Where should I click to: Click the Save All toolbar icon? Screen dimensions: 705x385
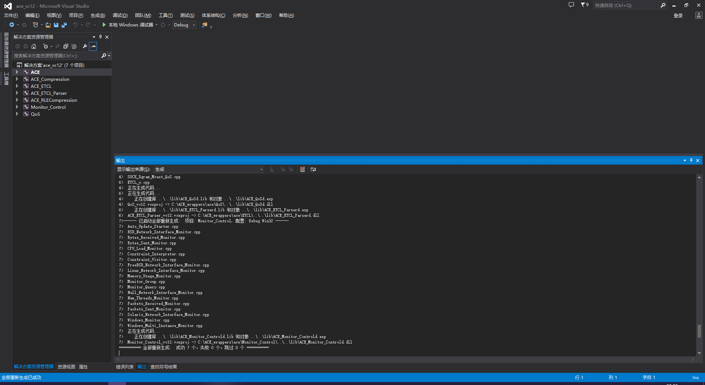point(64,25)
